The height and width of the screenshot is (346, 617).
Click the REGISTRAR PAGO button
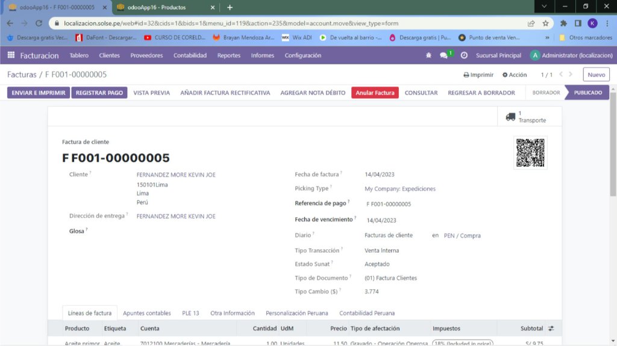(x=99, y=93)
